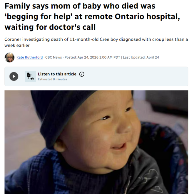This screenshot has height=196, width=194.
Task: Click 'waiting for doctor's call' headline line
Action: 50,27
